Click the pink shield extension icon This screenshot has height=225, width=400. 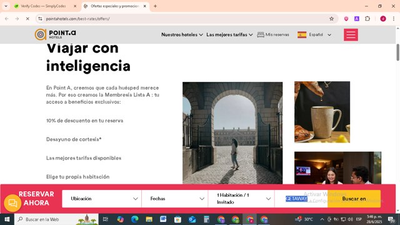click(x=346, y=19)
